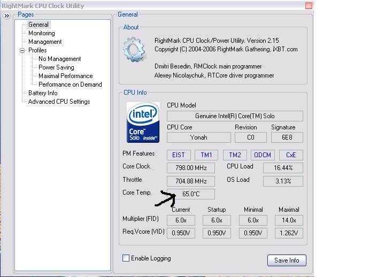
Task: Click the Req.Vcore (VID) label
Action: click(x=143, y=232)
